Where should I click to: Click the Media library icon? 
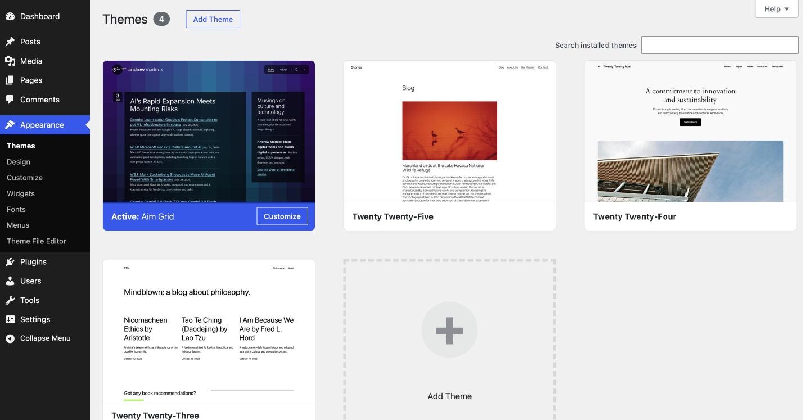(x=10, y=61)
